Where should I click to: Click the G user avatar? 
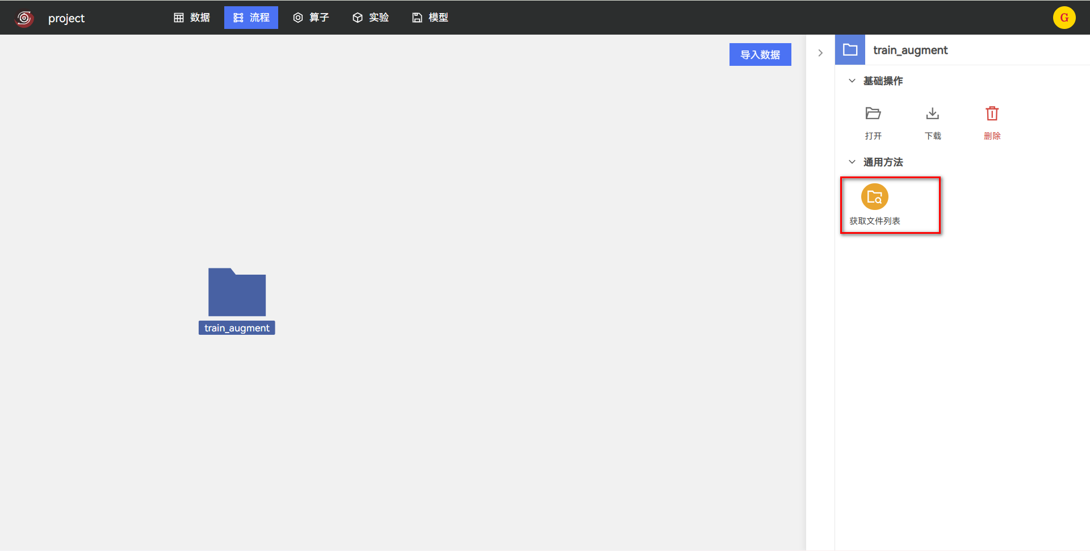pyautogui.click(x=1064, y=18)
